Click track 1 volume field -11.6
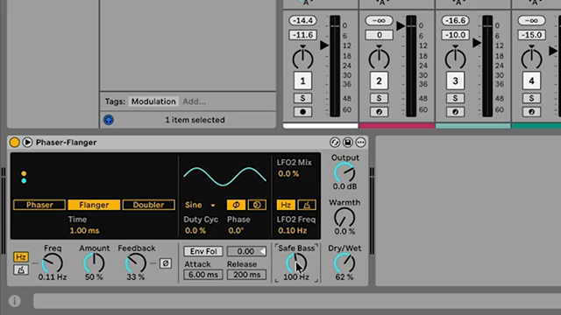This screenshot has height=315, width=561. point(302,35)
